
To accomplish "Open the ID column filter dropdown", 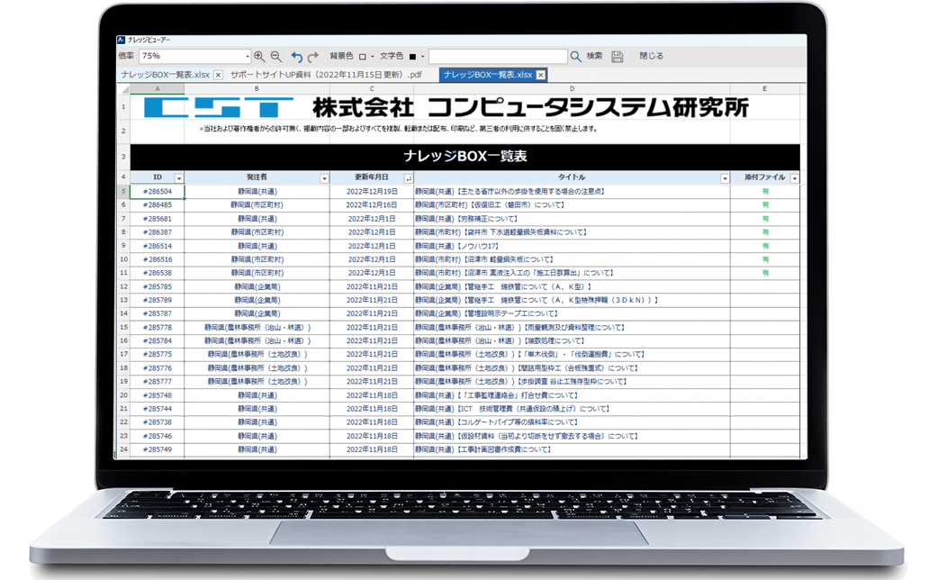I will [178, 178].
